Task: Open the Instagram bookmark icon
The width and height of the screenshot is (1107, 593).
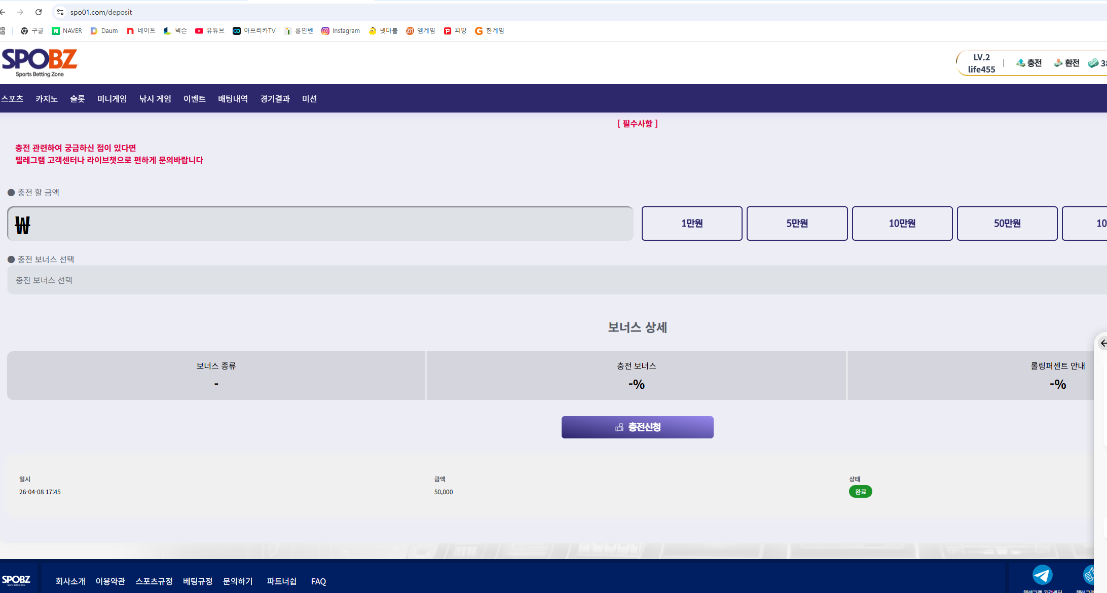Action: (x=325, y=31)
